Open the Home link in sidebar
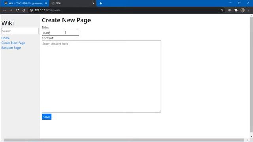This screenshot has width=253, height=142. pyautogui.click(x=6, y=38)
